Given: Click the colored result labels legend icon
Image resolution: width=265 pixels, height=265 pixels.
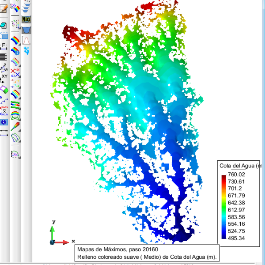Looking at the screenshot, I should 15,24.
